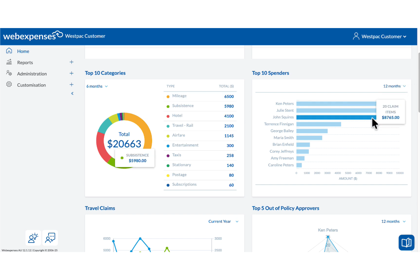Expand Administration with its plus button
The width and height of the screenshot is (420, 280).
coord(72,73)
